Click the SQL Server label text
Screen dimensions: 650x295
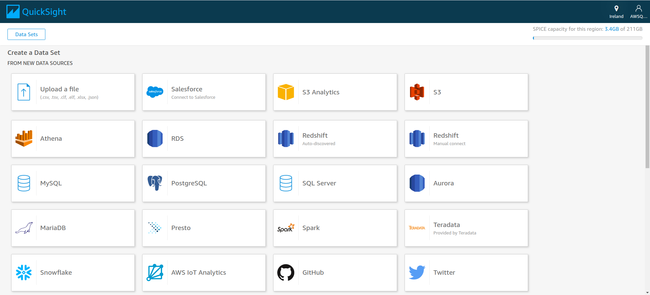click(319, 183)
